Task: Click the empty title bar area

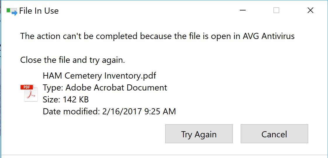Action: tap(146, 11)
